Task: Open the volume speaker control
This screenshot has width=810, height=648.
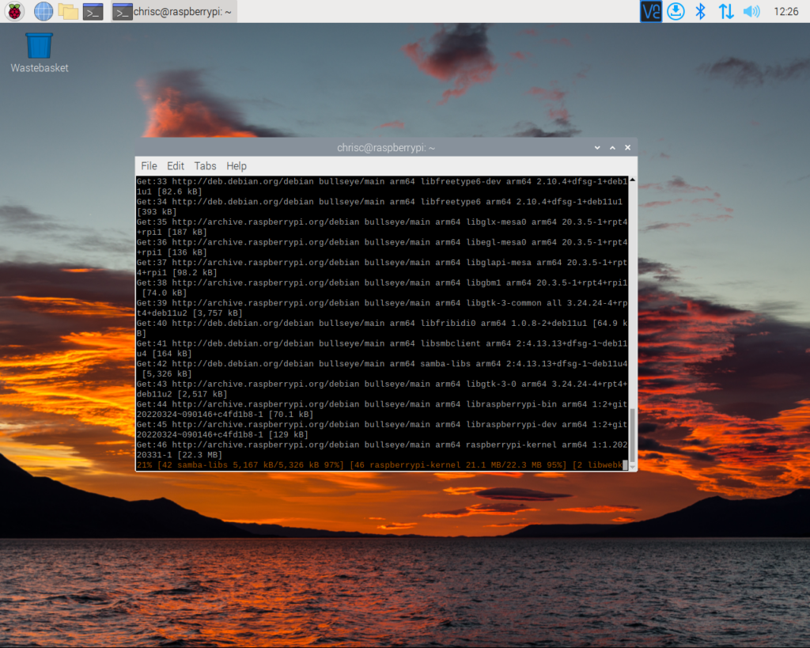Action: 751,11
